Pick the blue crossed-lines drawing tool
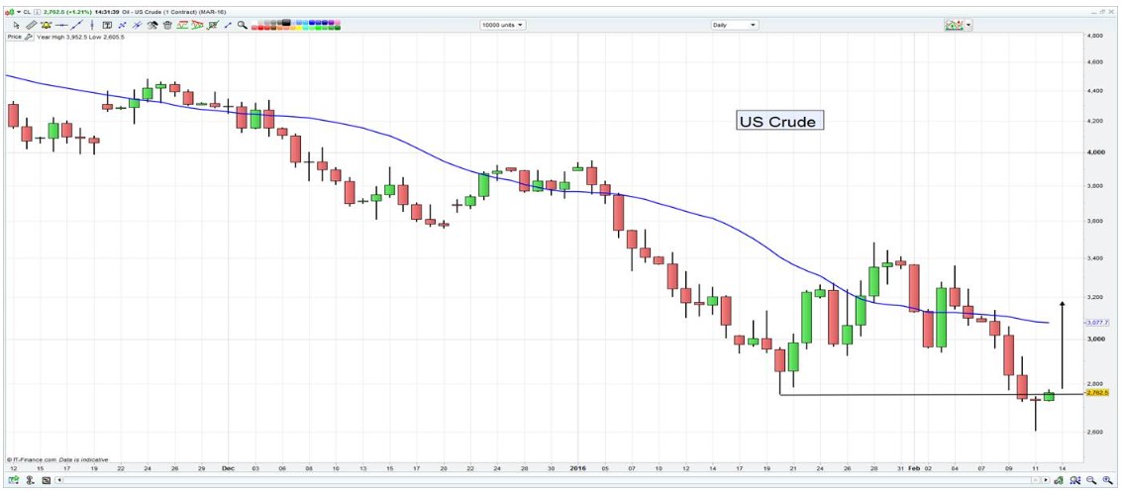1121x492 pixels. click(122, 25)
